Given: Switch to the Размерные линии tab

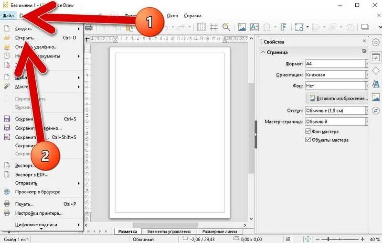Looking at the screenshot, I should pyautogui.click(x=220, y=232).
